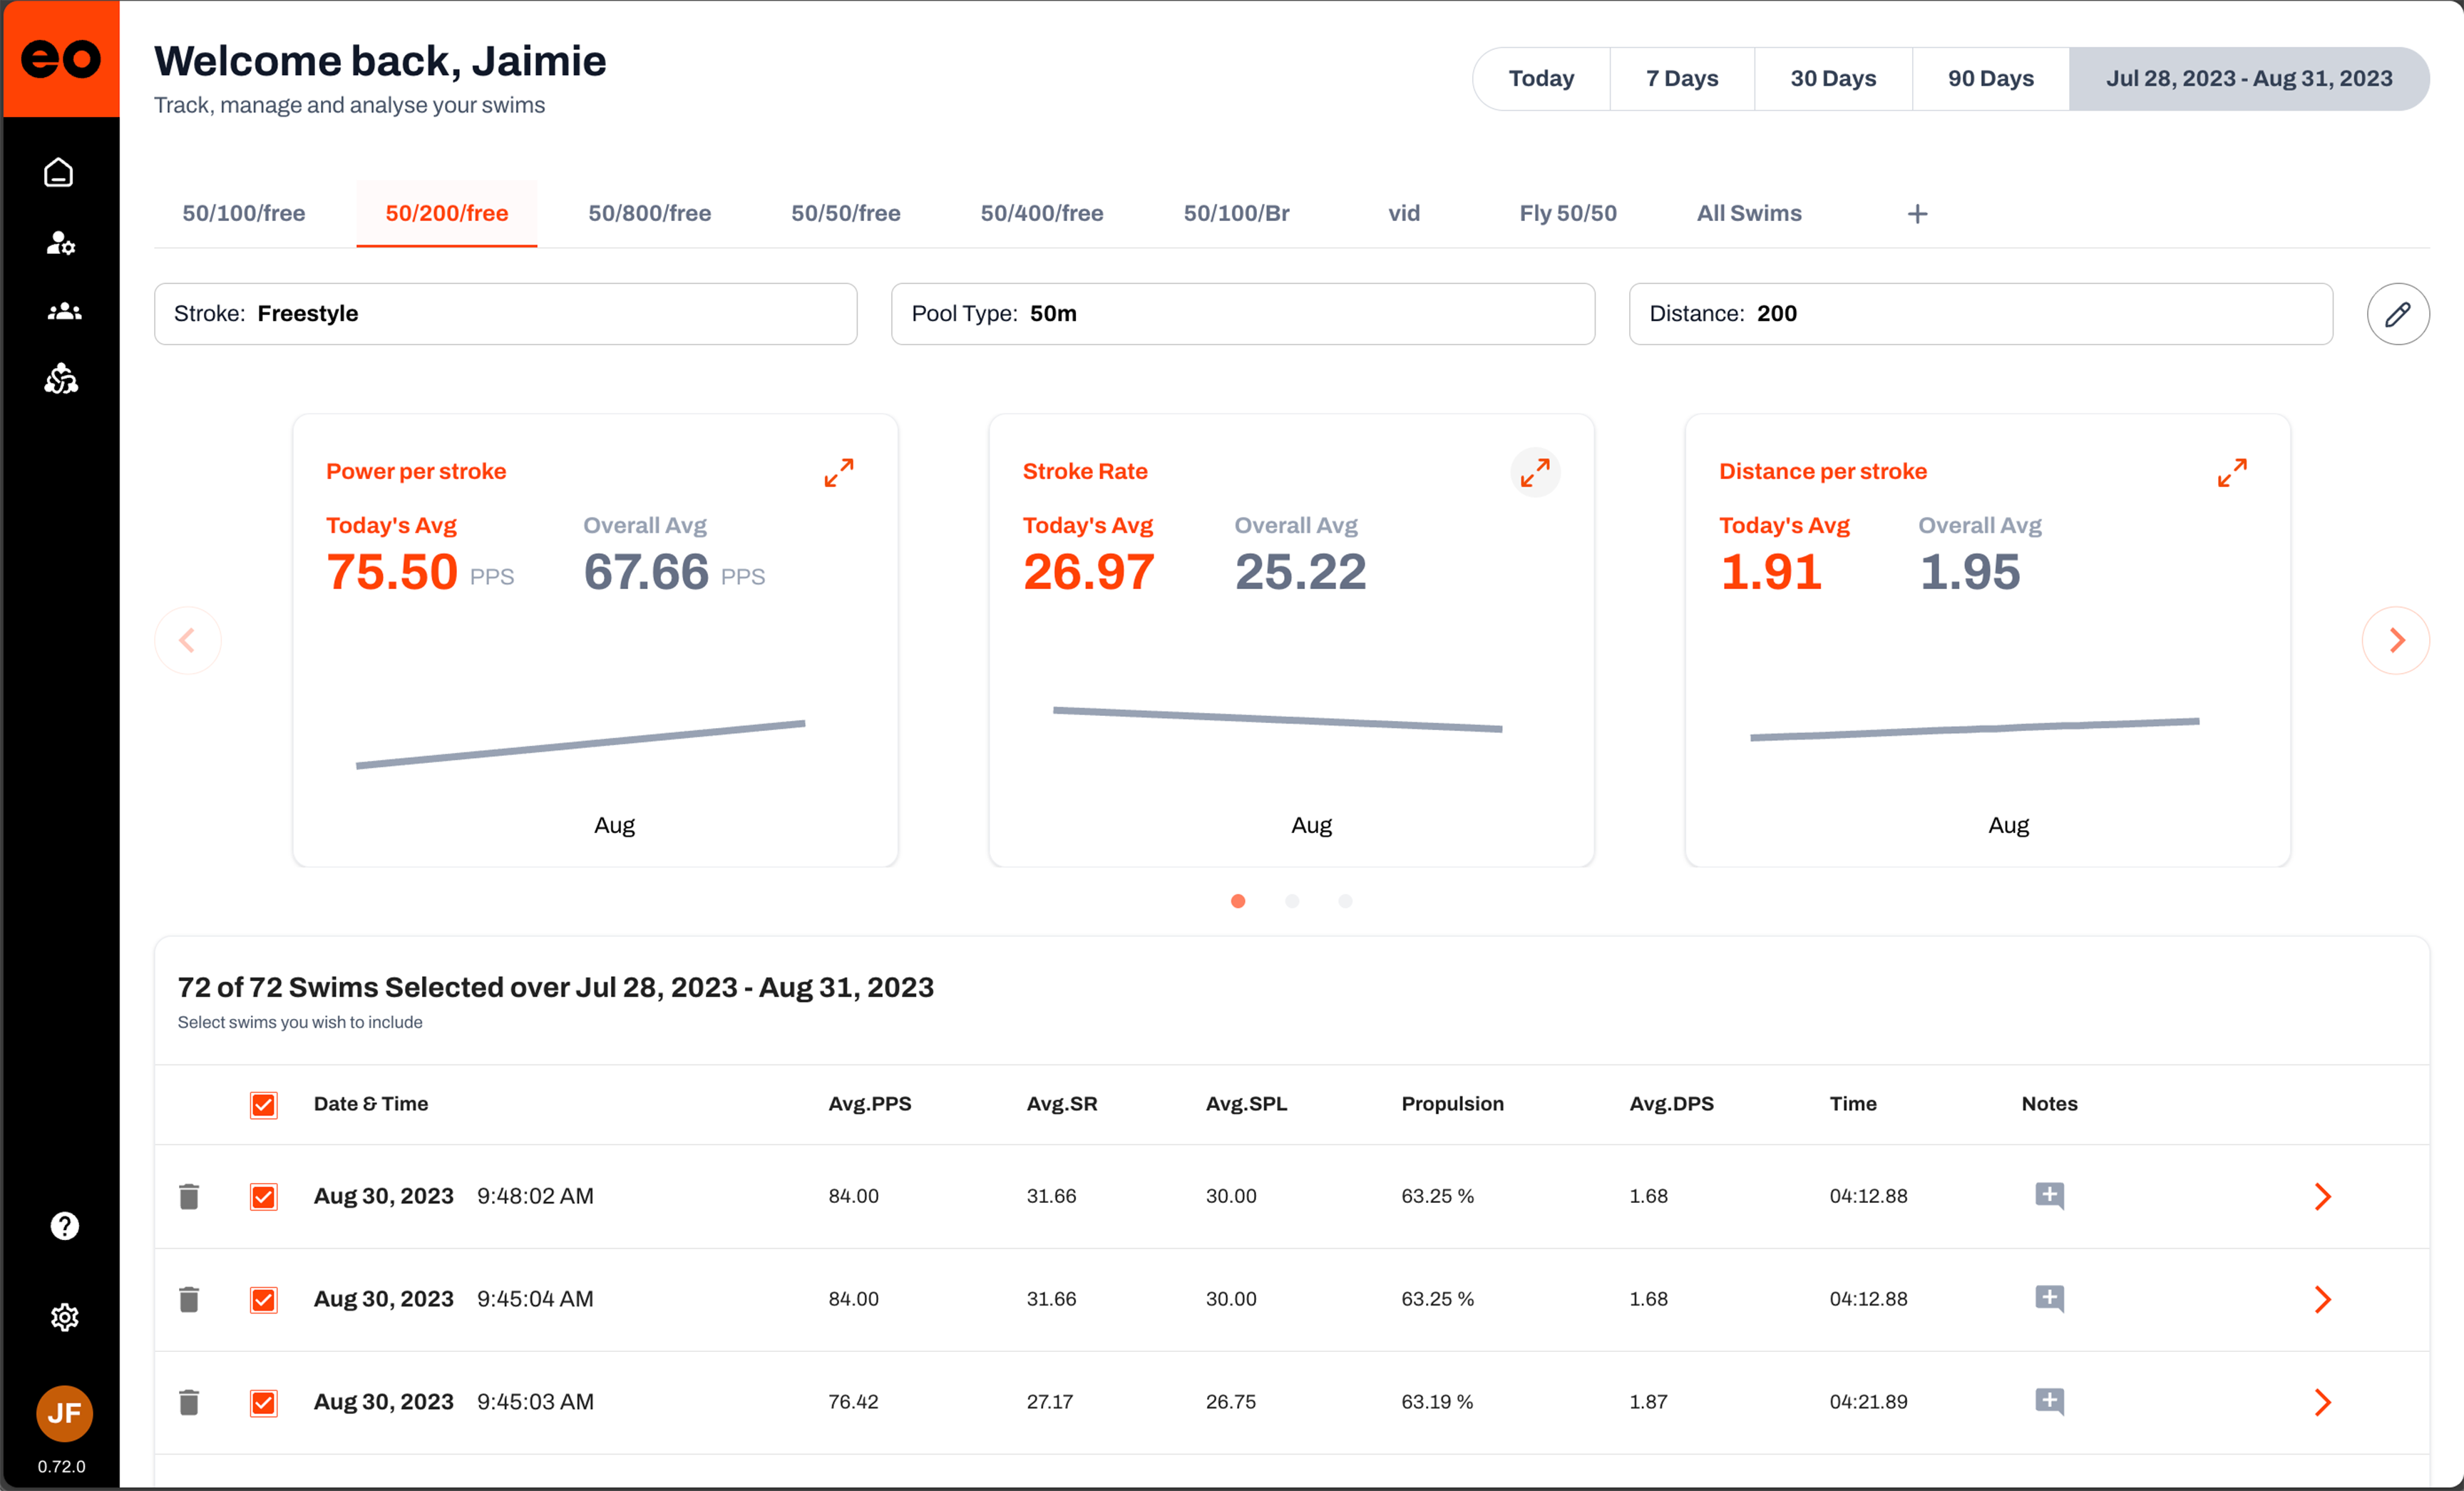Toggle the select-all swims header checkbox
This screenshot has height=1491, width=2464.
[x=264, y=1105]
